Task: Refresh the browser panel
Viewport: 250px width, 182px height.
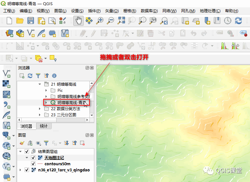Action: point(30,76)
